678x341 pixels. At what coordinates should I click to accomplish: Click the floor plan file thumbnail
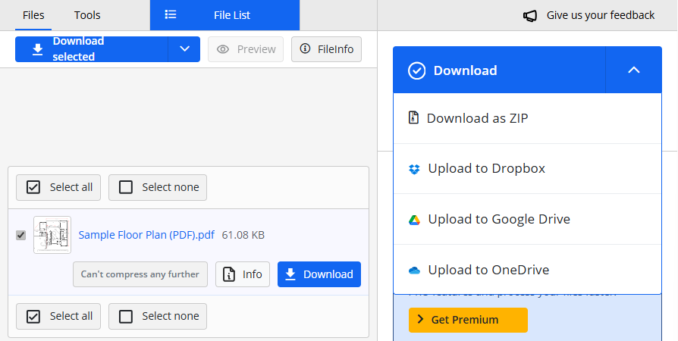tap(52, 235)
